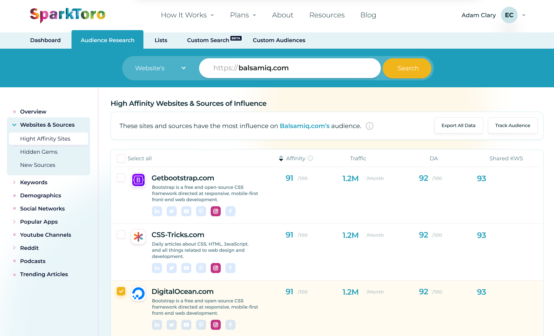Open CSS-Tricks.com's Twitter icon

click(x=172, y=268)
